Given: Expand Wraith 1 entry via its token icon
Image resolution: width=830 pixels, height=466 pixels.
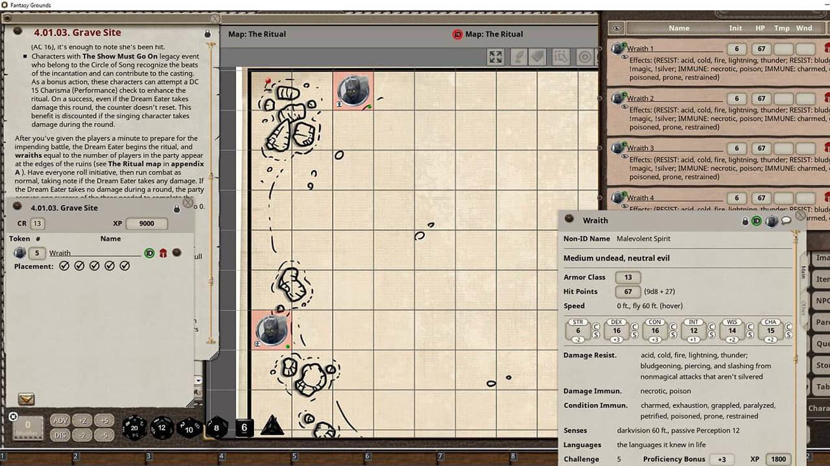Looking at the screenshot, I should click(x=617, y=49).
